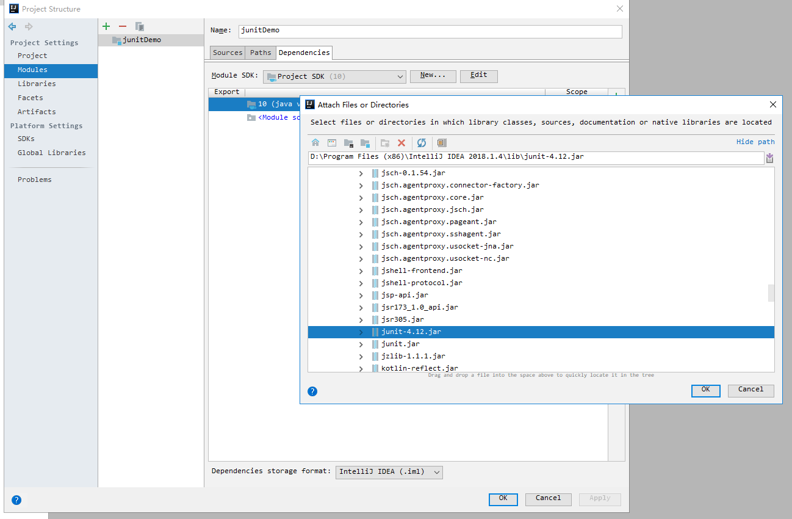Click the jar icon of jsr305.jar
792x519 pixels.
(376, 319)
